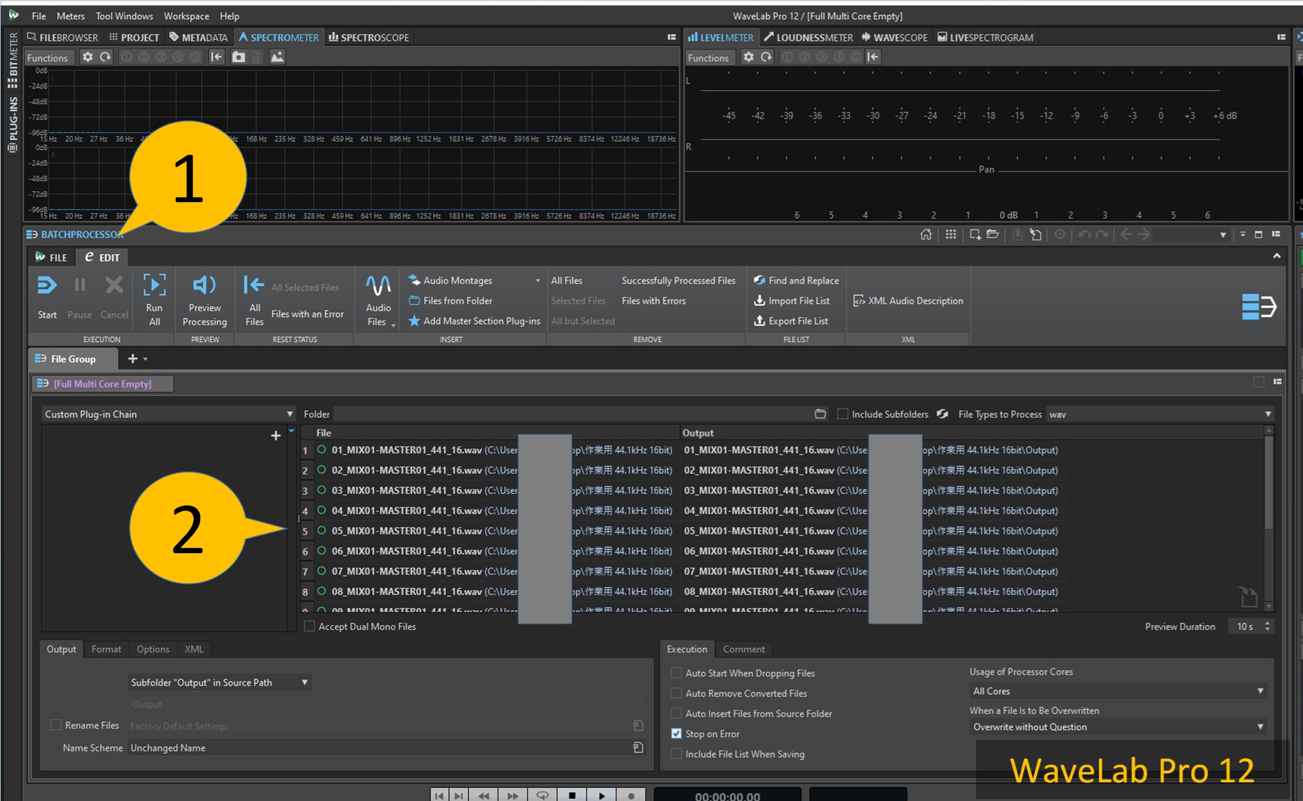The width and height of the screenshot is (1303, 801).
Task: Reset status of All Files icon
Action: pos(253,286)
